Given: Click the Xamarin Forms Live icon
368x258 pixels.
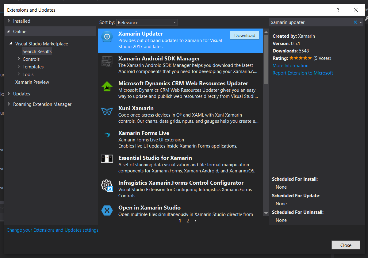Looking at the screenshot, I should [x=107, y=135].
